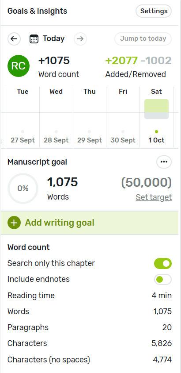Image resolution: width=181 pixels, height=373 pixels.
Task: Click the plus icon for writing goal
Action: click(x=14, y=223)
